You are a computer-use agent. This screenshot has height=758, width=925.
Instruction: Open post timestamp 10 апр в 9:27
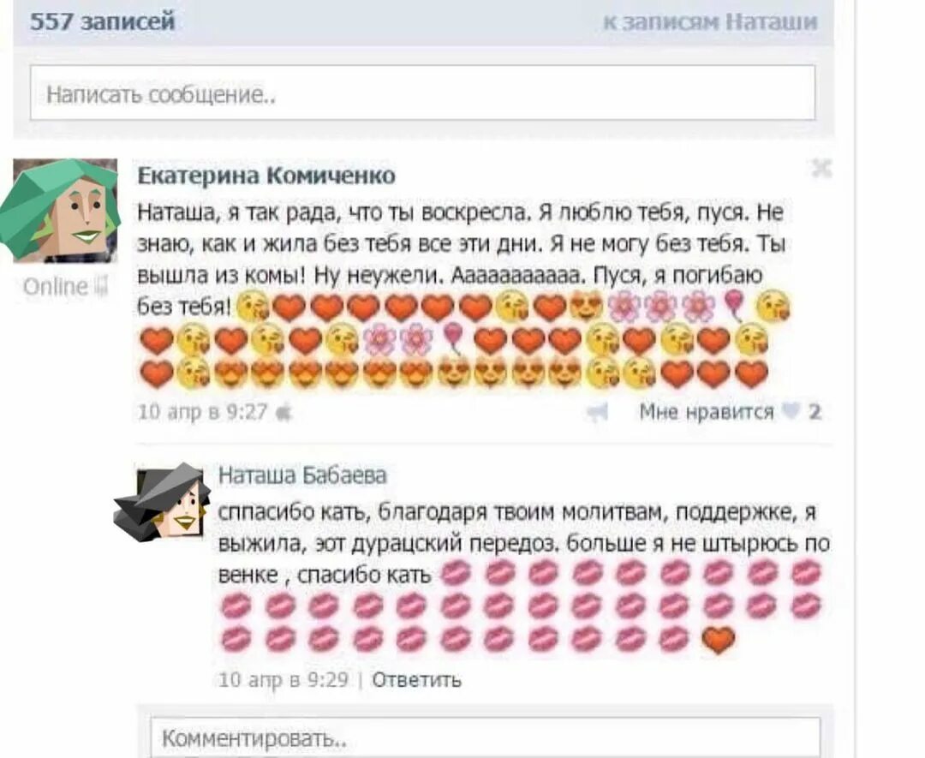202,411
